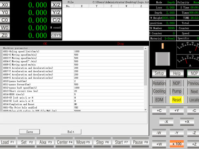
Task: Select the 8001-The Frist hole enabled value YES
Action: (109, 108)
